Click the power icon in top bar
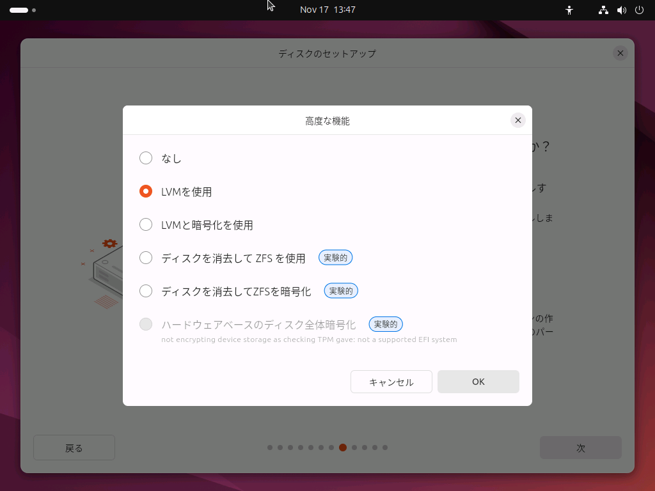The image size is (655, 491). click(639, 10)
